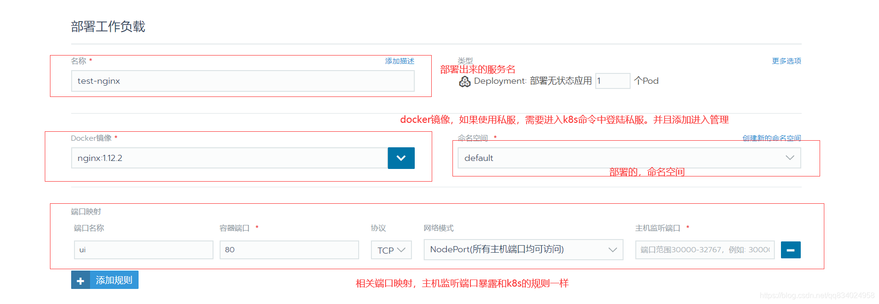The width and height of the screenshot is (879, 304).
Task: Expand the default namespace dropdown
Action: 629,158
